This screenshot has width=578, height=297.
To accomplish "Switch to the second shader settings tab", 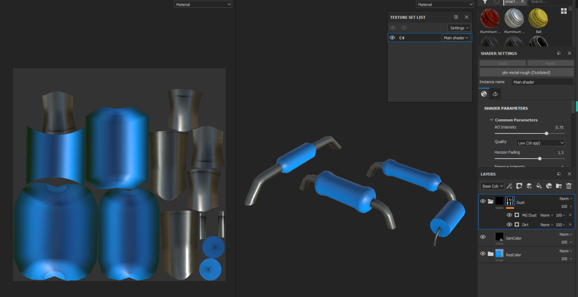I will (495, 94).
